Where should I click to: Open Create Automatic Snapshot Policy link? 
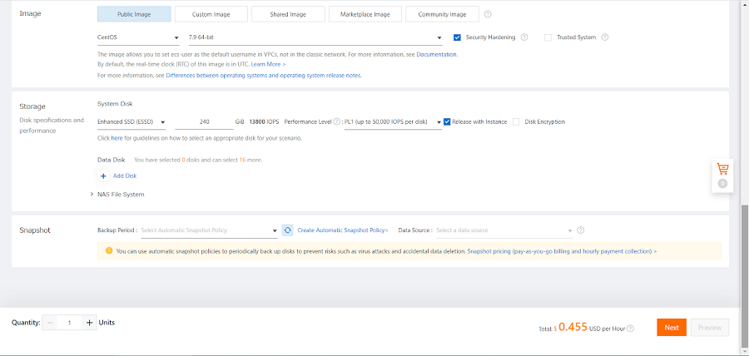(343, 230)
